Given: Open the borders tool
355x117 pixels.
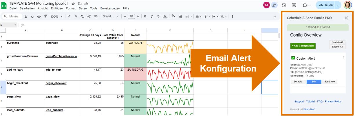Looking at the screenshot, I should tap(180, 17).
